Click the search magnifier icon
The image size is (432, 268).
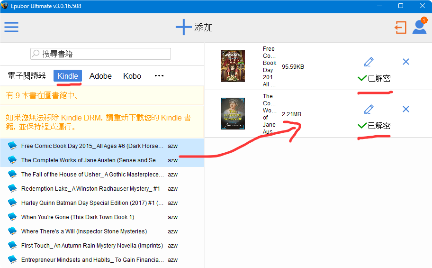tap(36, 54)
